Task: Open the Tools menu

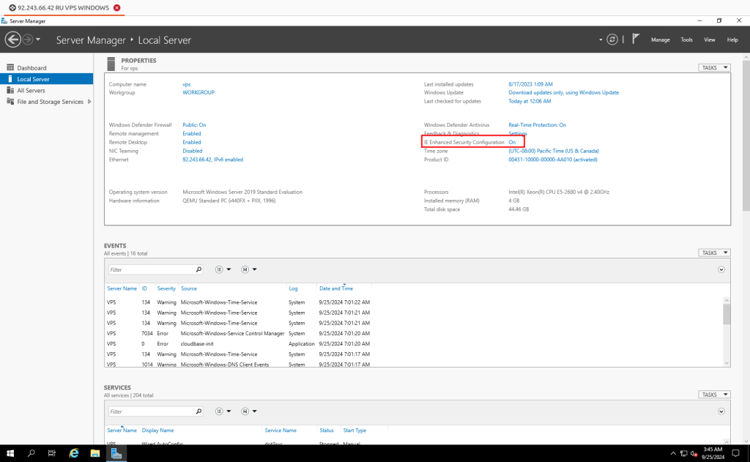Action: pyautogui.click(x=686, y=40)
